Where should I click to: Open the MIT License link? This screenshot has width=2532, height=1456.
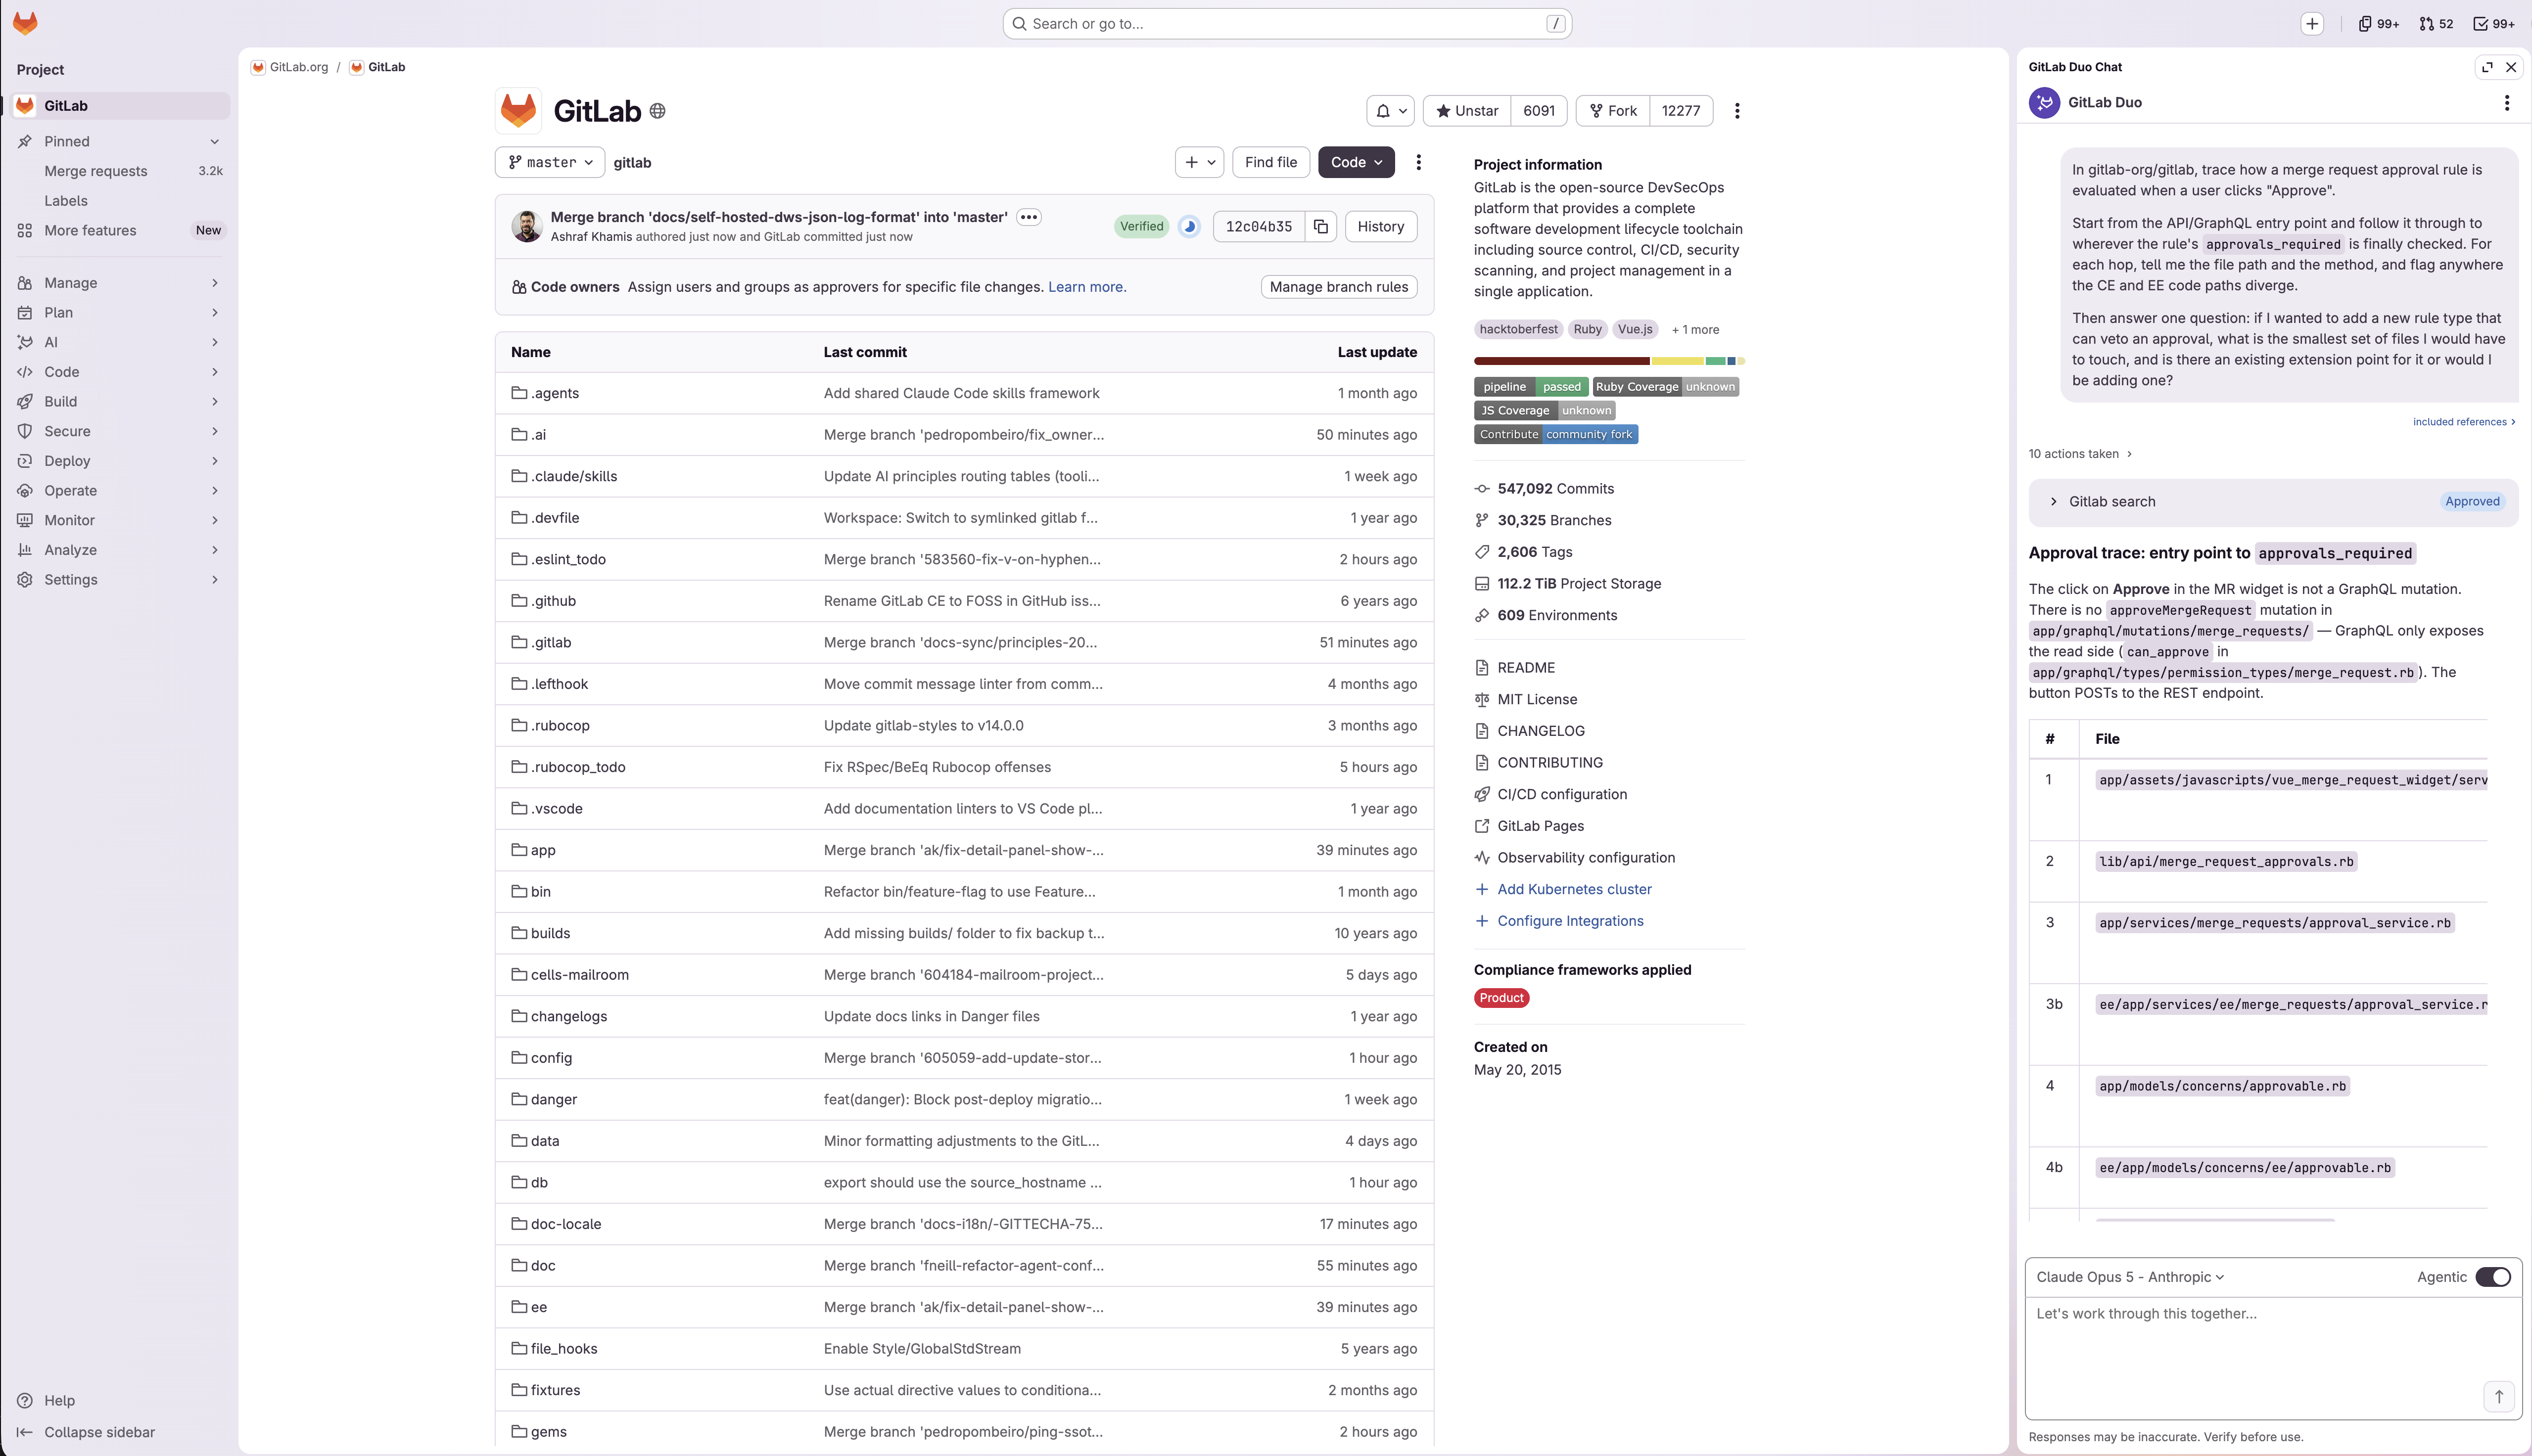(1537, 699)
